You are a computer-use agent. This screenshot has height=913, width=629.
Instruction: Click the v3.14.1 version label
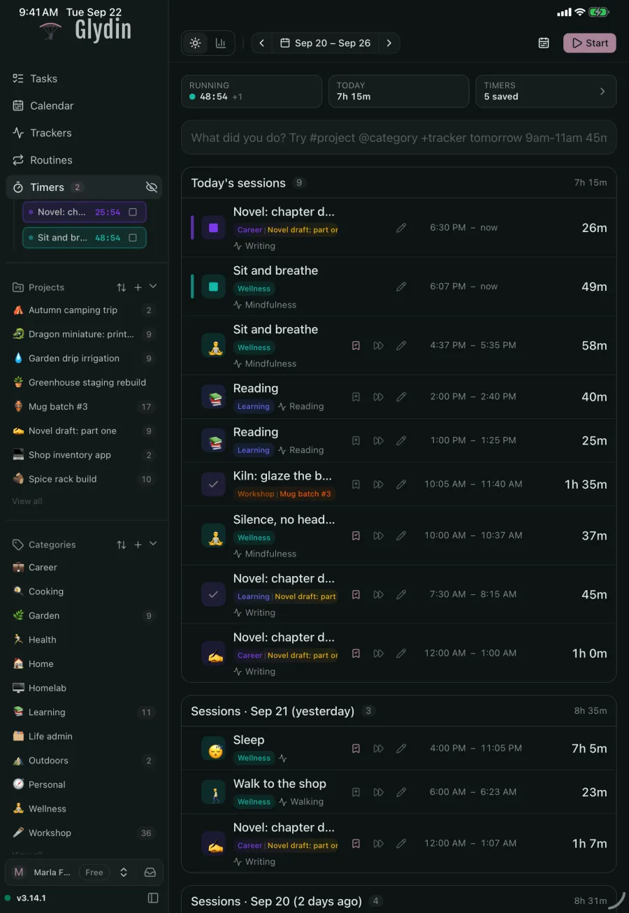pyautogui.click(x=31, y=898)
